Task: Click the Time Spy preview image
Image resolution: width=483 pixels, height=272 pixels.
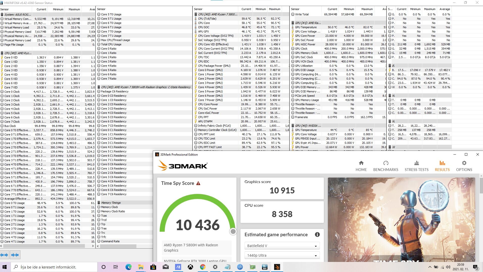Action: (x=401, y=220)
